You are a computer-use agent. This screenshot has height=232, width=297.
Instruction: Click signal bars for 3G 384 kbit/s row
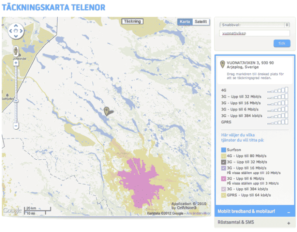278,115
